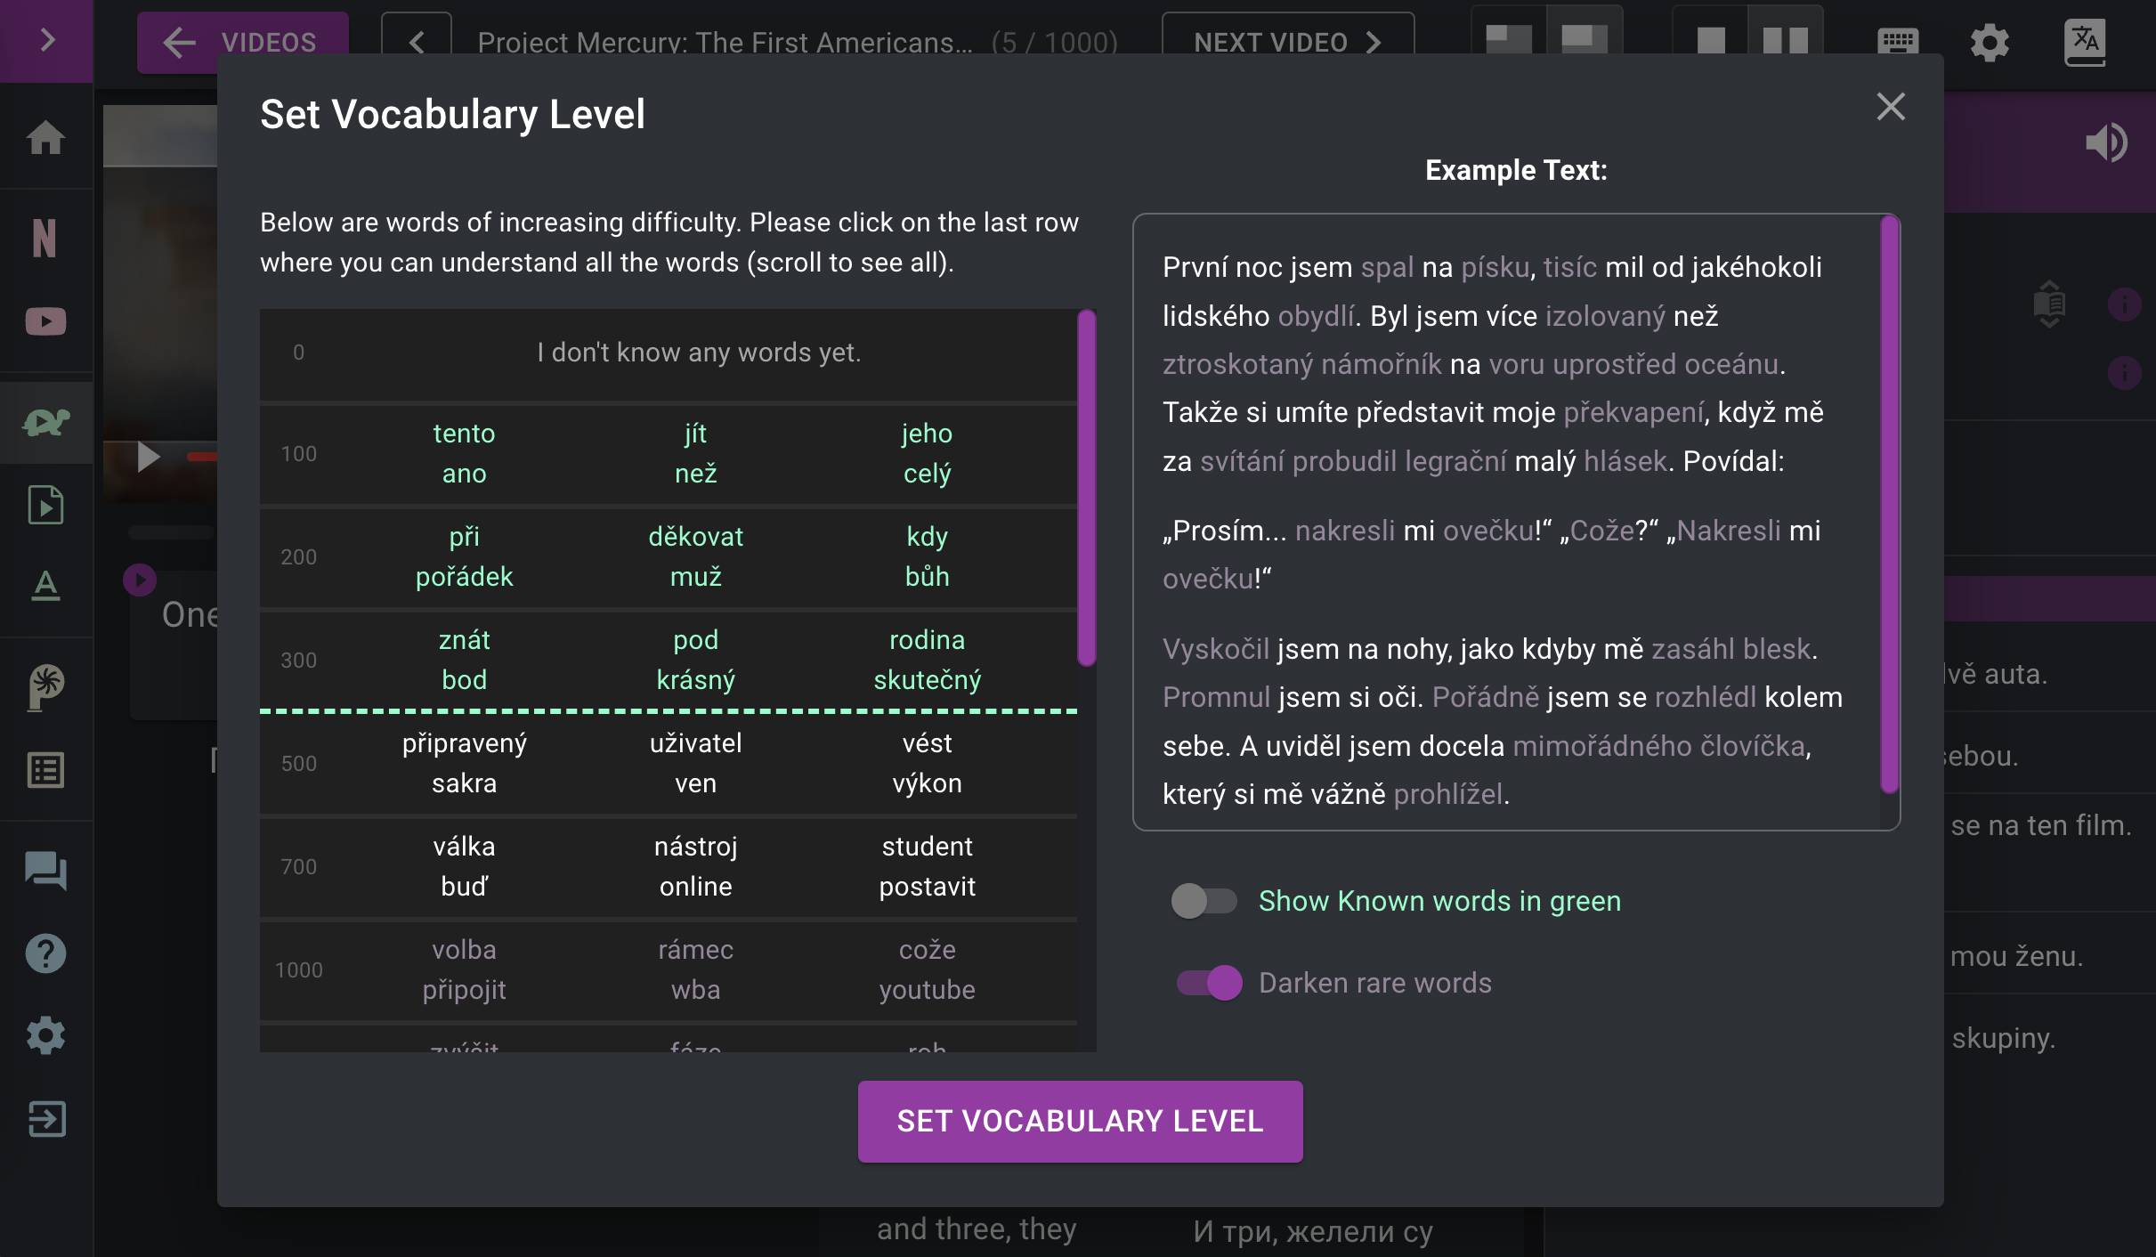Enable Show Known words in green
Screen dimensions: 2156x1257
coord(1204,901)
